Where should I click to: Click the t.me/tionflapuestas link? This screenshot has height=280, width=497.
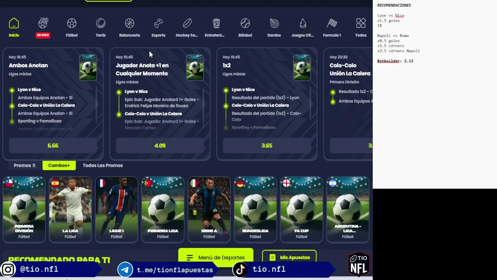point(175,270)
